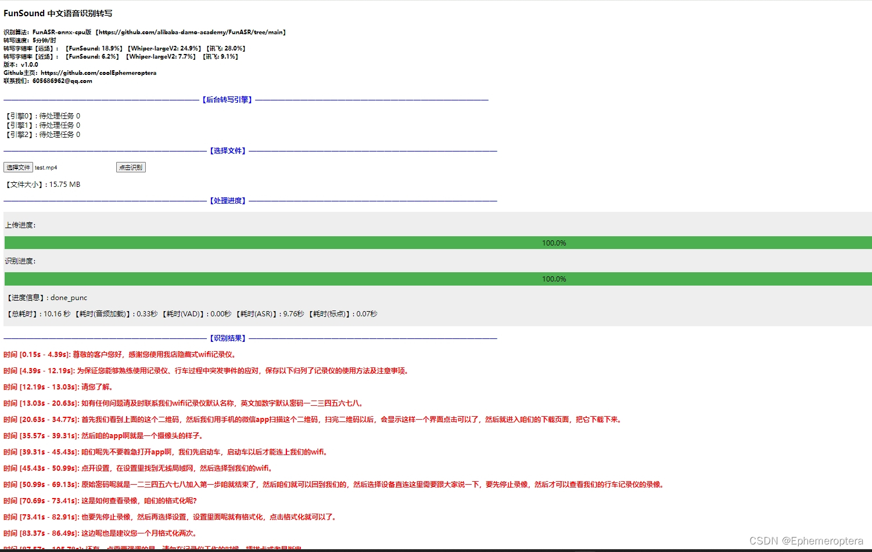Click the result line at 0.15s - 4.39s
Viewport: 872px width, 552px height.
point(120,355)
